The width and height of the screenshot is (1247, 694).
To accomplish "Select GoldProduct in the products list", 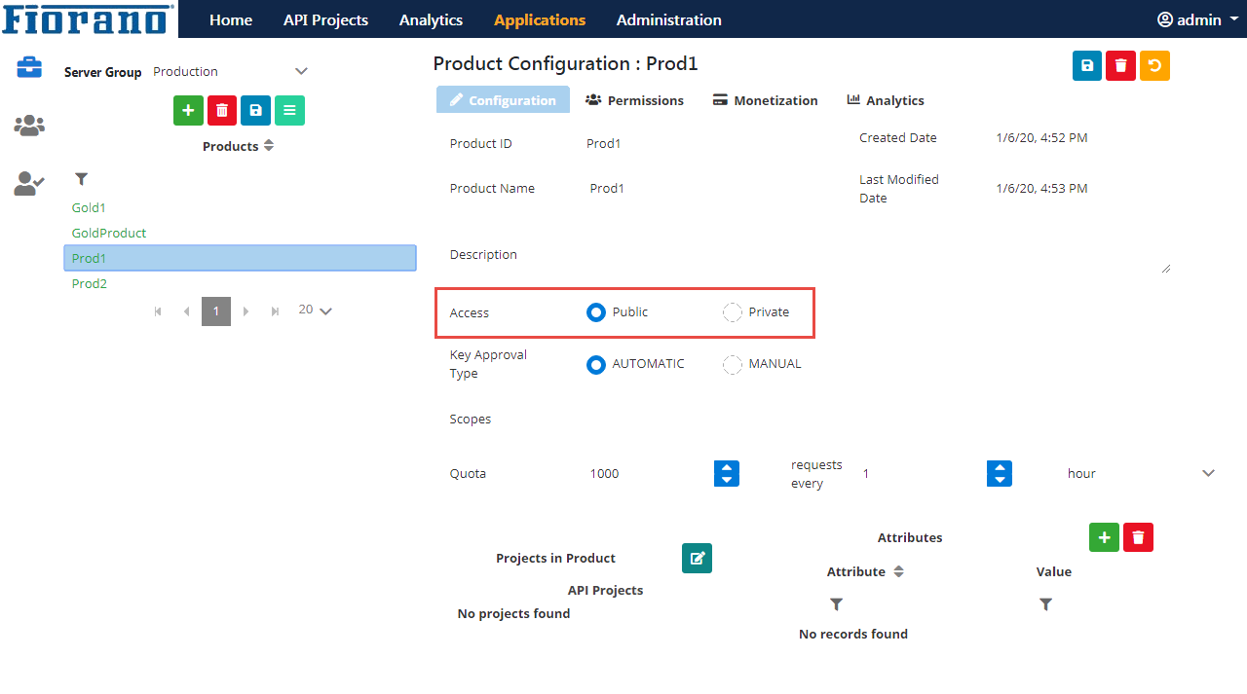I will pyautogui.click(x=109, y=233).
